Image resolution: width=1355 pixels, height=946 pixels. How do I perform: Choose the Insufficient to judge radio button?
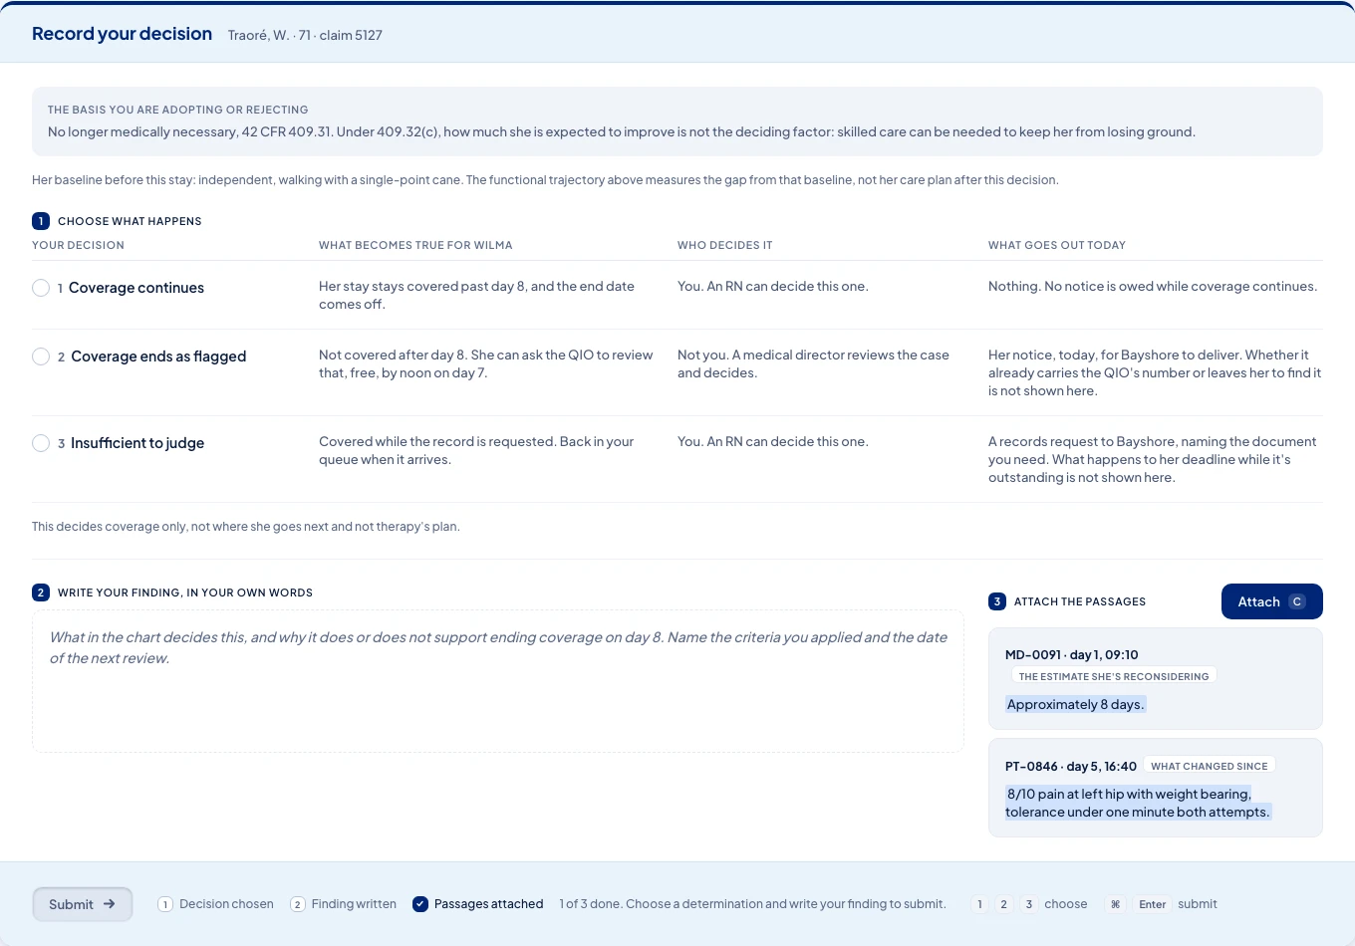41,443
